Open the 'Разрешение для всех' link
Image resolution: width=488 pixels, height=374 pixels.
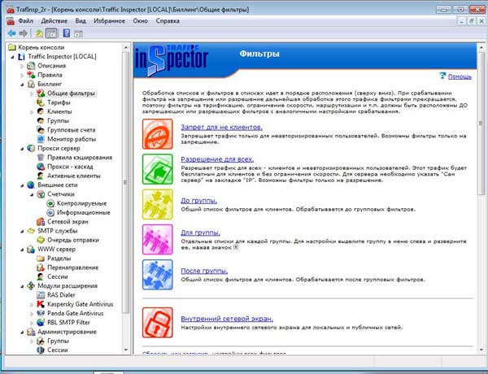click(217, 159)
